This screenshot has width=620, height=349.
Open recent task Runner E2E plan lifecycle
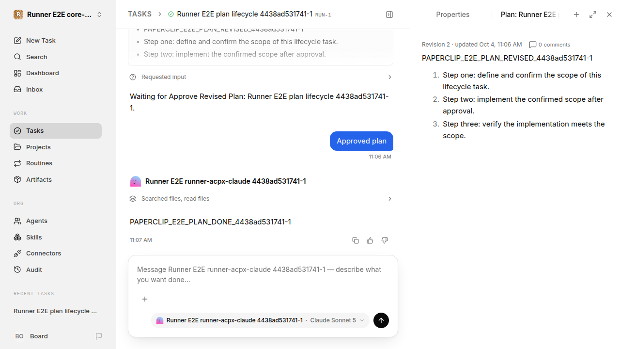point(56,311)
